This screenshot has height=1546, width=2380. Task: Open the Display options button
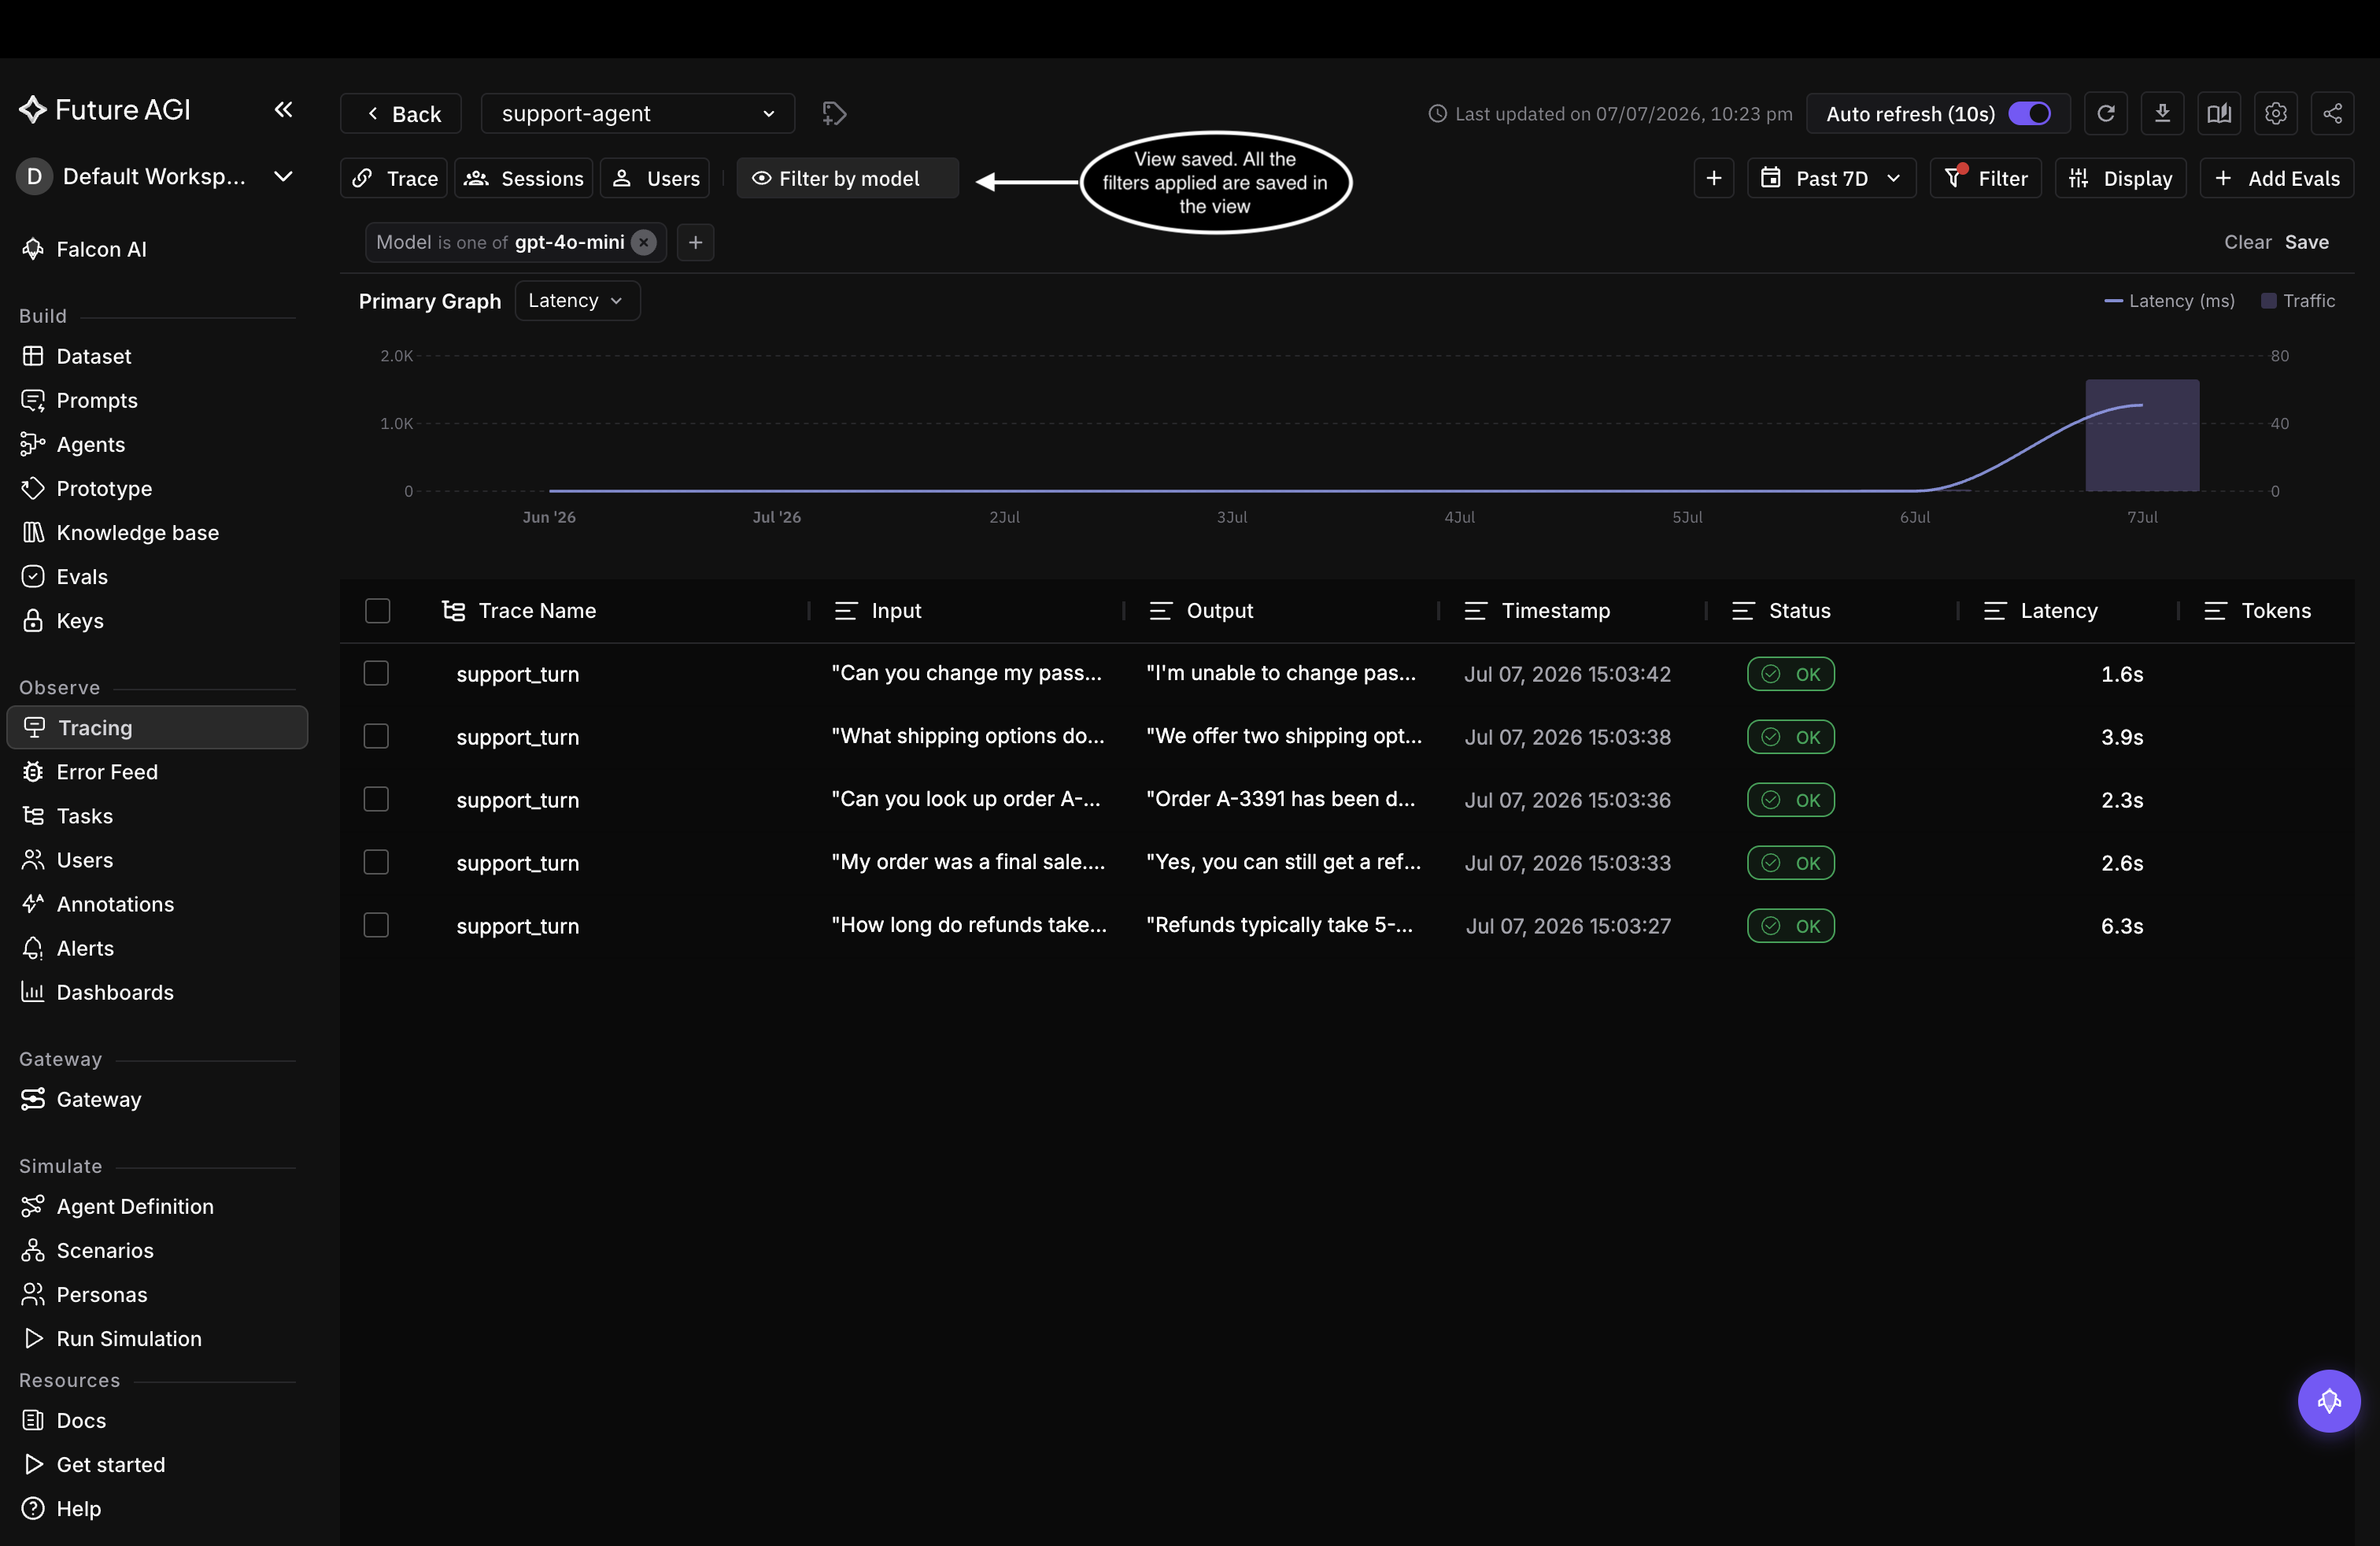coord(2120,178)
